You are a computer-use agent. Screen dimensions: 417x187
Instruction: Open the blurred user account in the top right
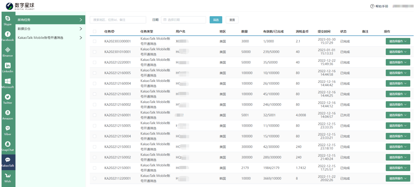[x=403, y=6]
